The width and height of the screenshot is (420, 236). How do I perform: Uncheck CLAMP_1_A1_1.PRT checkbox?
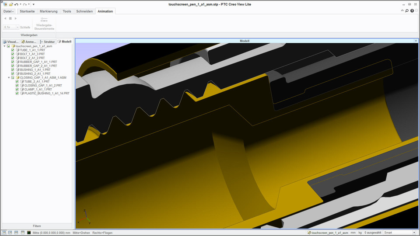17,89
